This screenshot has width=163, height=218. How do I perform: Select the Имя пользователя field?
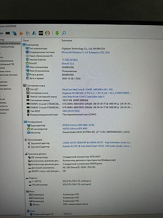(x=51, y=71)
